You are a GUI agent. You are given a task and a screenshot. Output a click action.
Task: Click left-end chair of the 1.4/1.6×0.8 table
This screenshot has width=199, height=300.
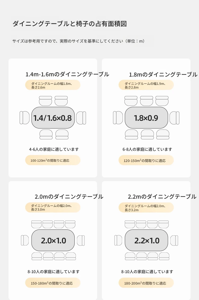[x=24, y=118]
